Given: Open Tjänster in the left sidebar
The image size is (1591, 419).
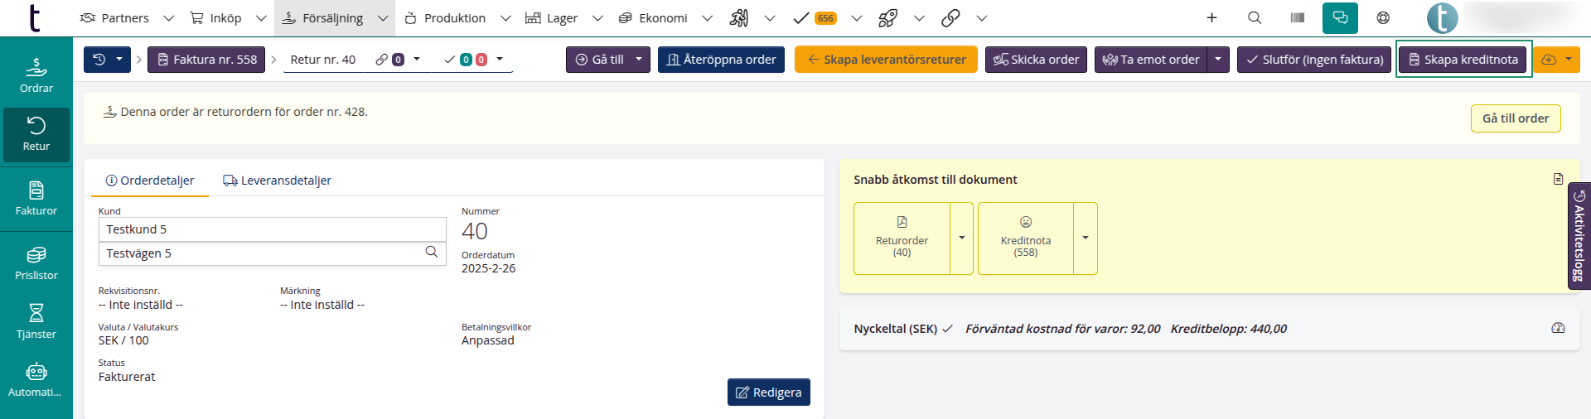Looking at the screenshot, I should [36, 321].
